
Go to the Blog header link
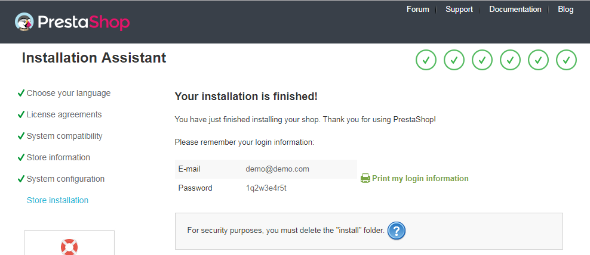coord(566,10)
